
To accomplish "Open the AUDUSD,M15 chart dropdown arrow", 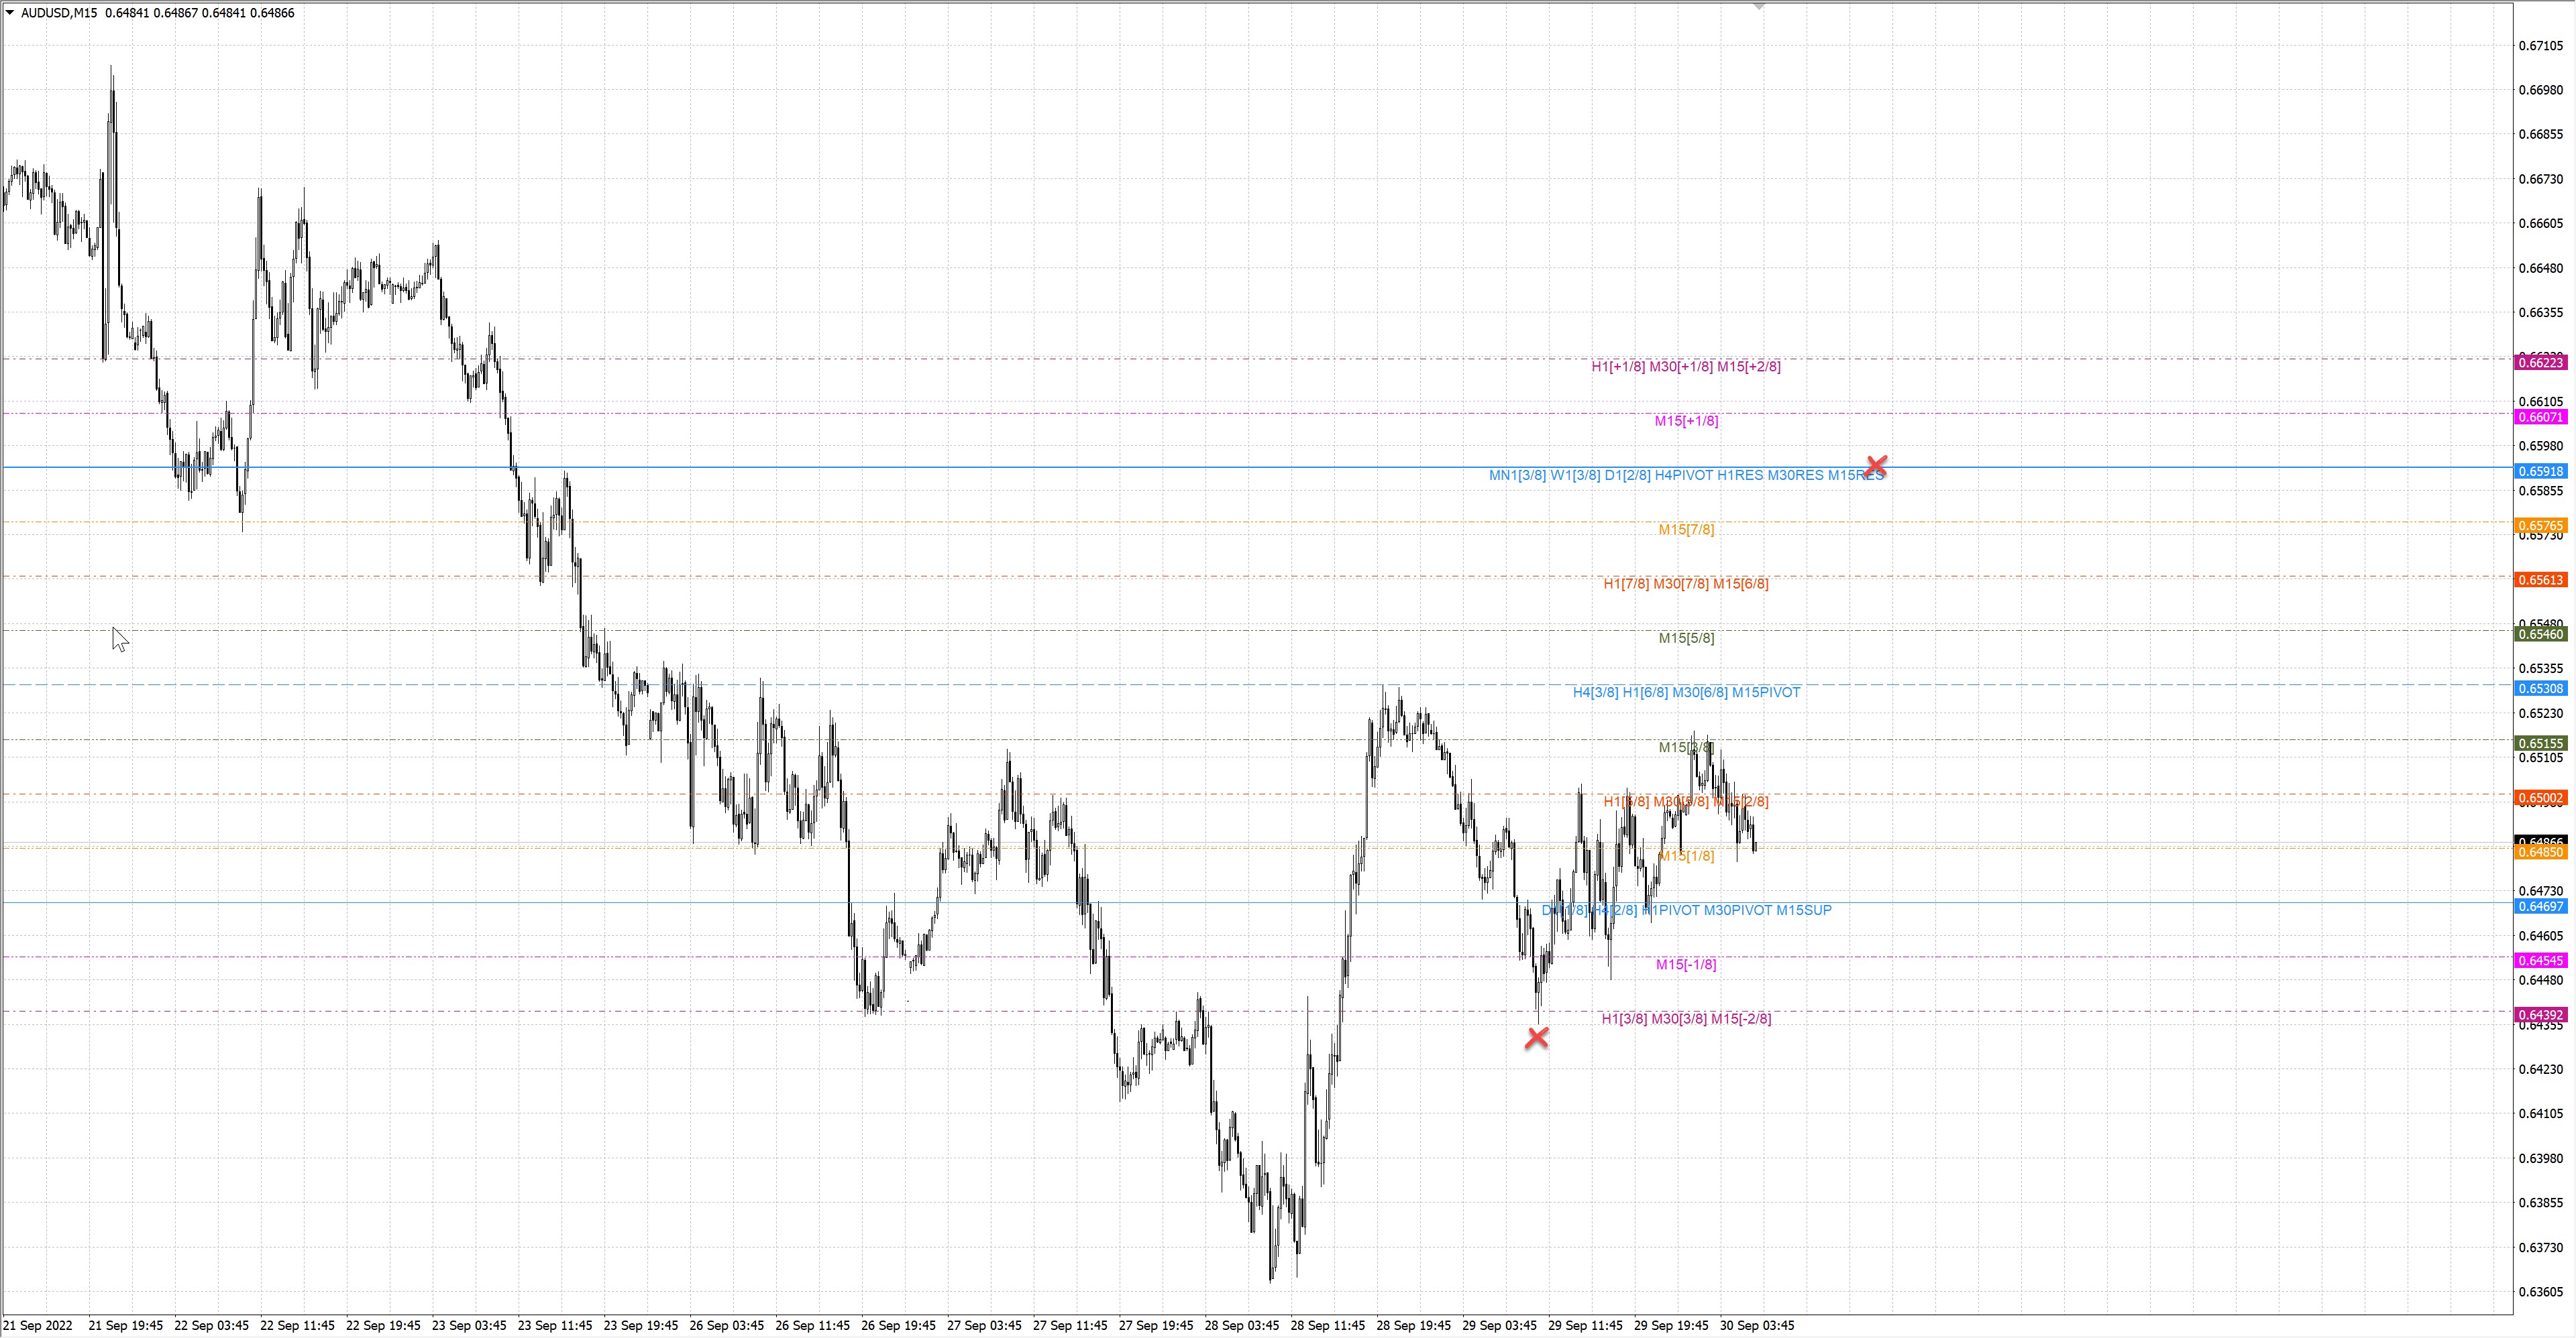I will (10, 13).
